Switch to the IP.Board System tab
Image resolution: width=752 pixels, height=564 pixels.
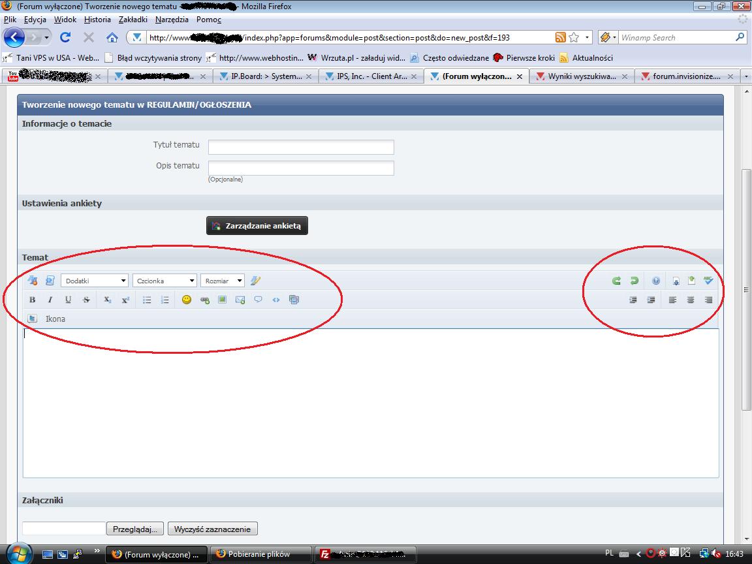(x=266, y=76)
